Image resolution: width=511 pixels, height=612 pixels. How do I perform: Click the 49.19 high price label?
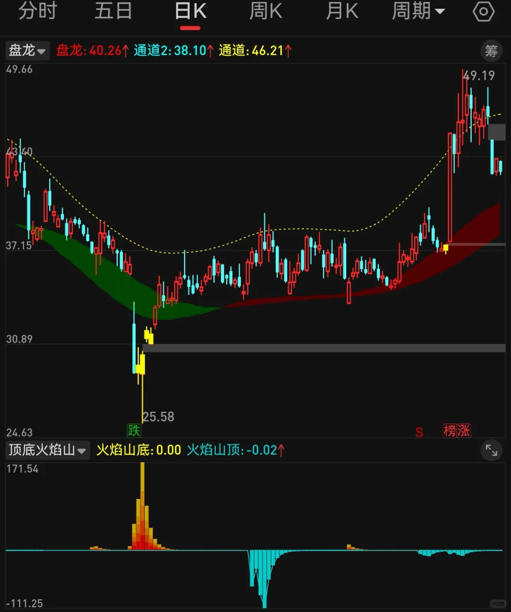click(x=479, y=76)
